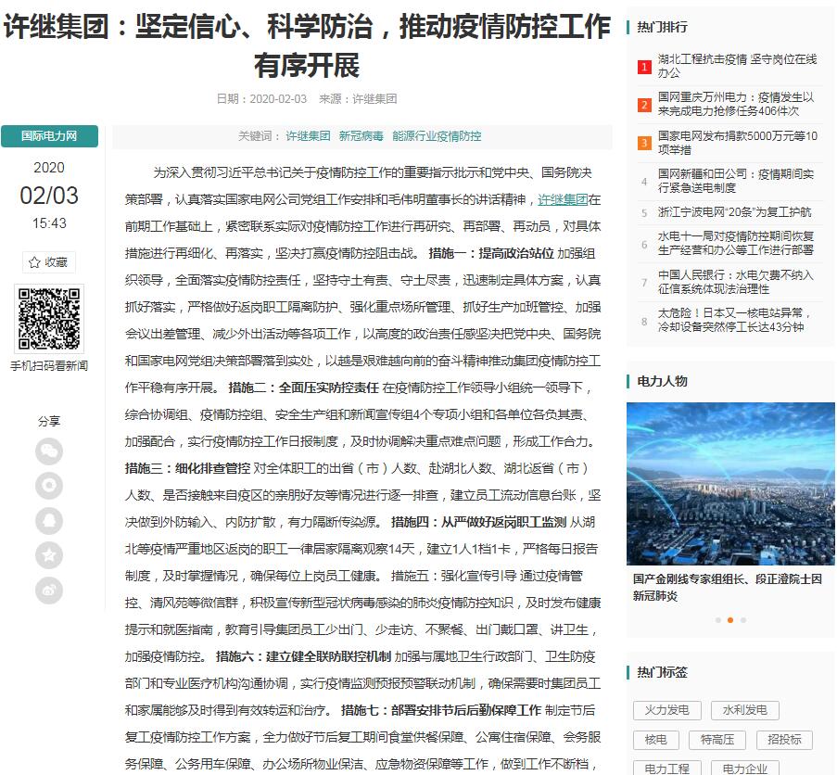Share to Qzone using the star share icon
The image size is (837, 775).
point(49,555)
